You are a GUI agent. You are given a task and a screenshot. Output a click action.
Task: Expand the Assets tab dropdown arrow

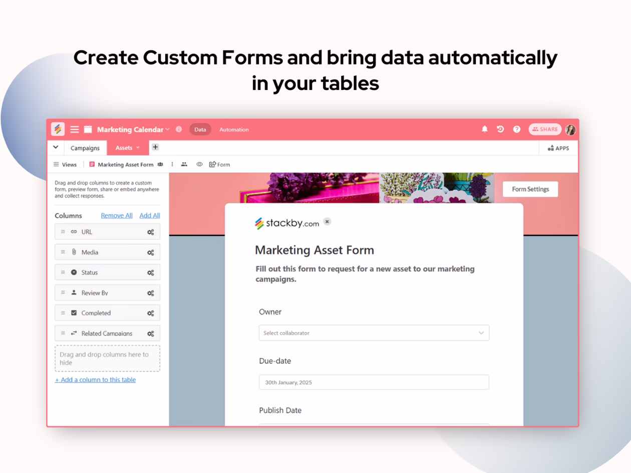[138, 147]
